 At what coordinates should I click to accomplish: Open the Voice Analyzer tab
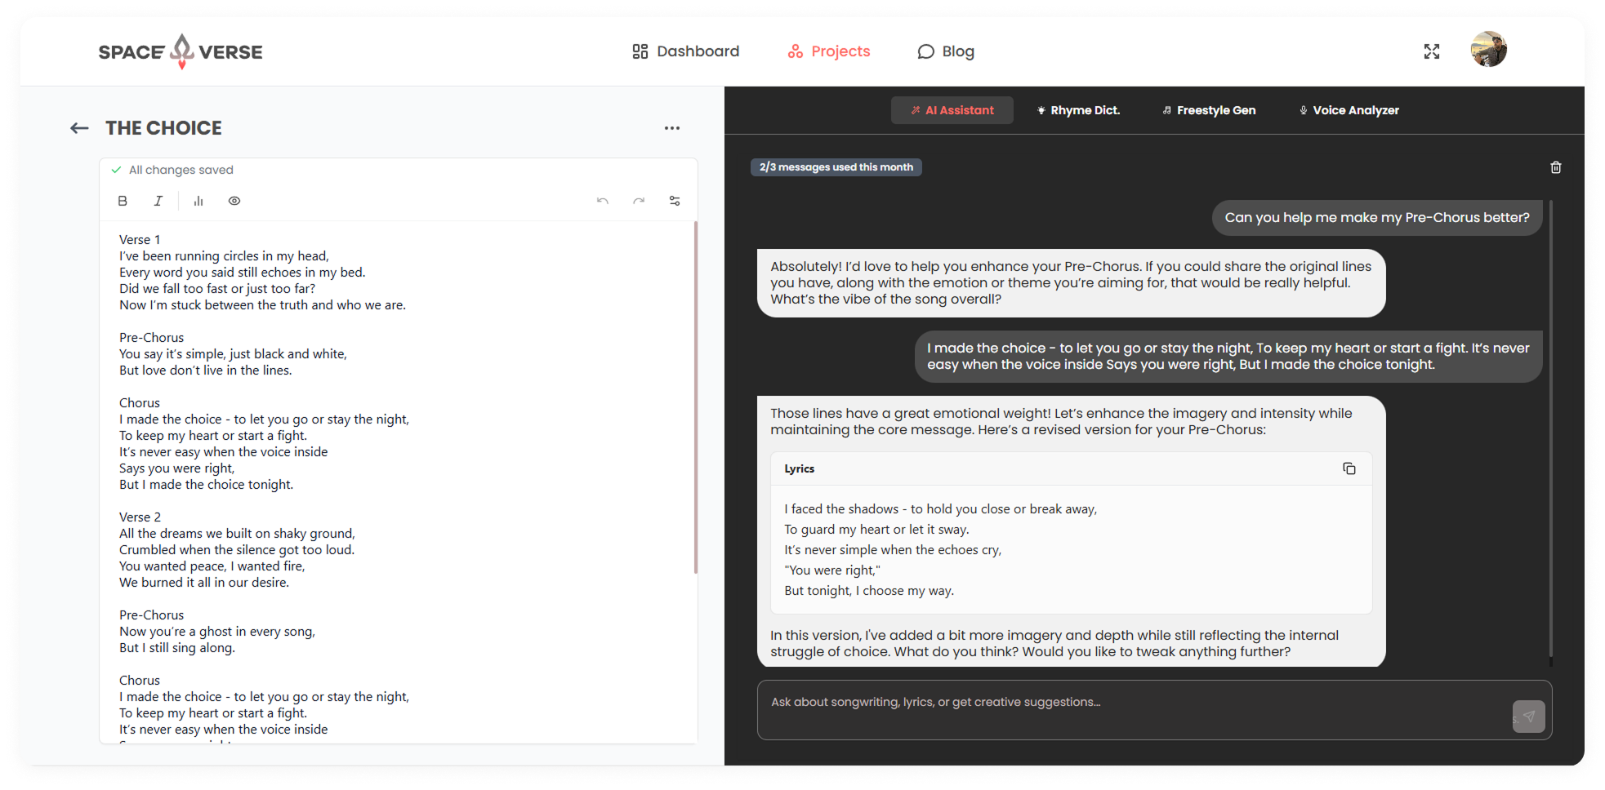(1349, 110)
